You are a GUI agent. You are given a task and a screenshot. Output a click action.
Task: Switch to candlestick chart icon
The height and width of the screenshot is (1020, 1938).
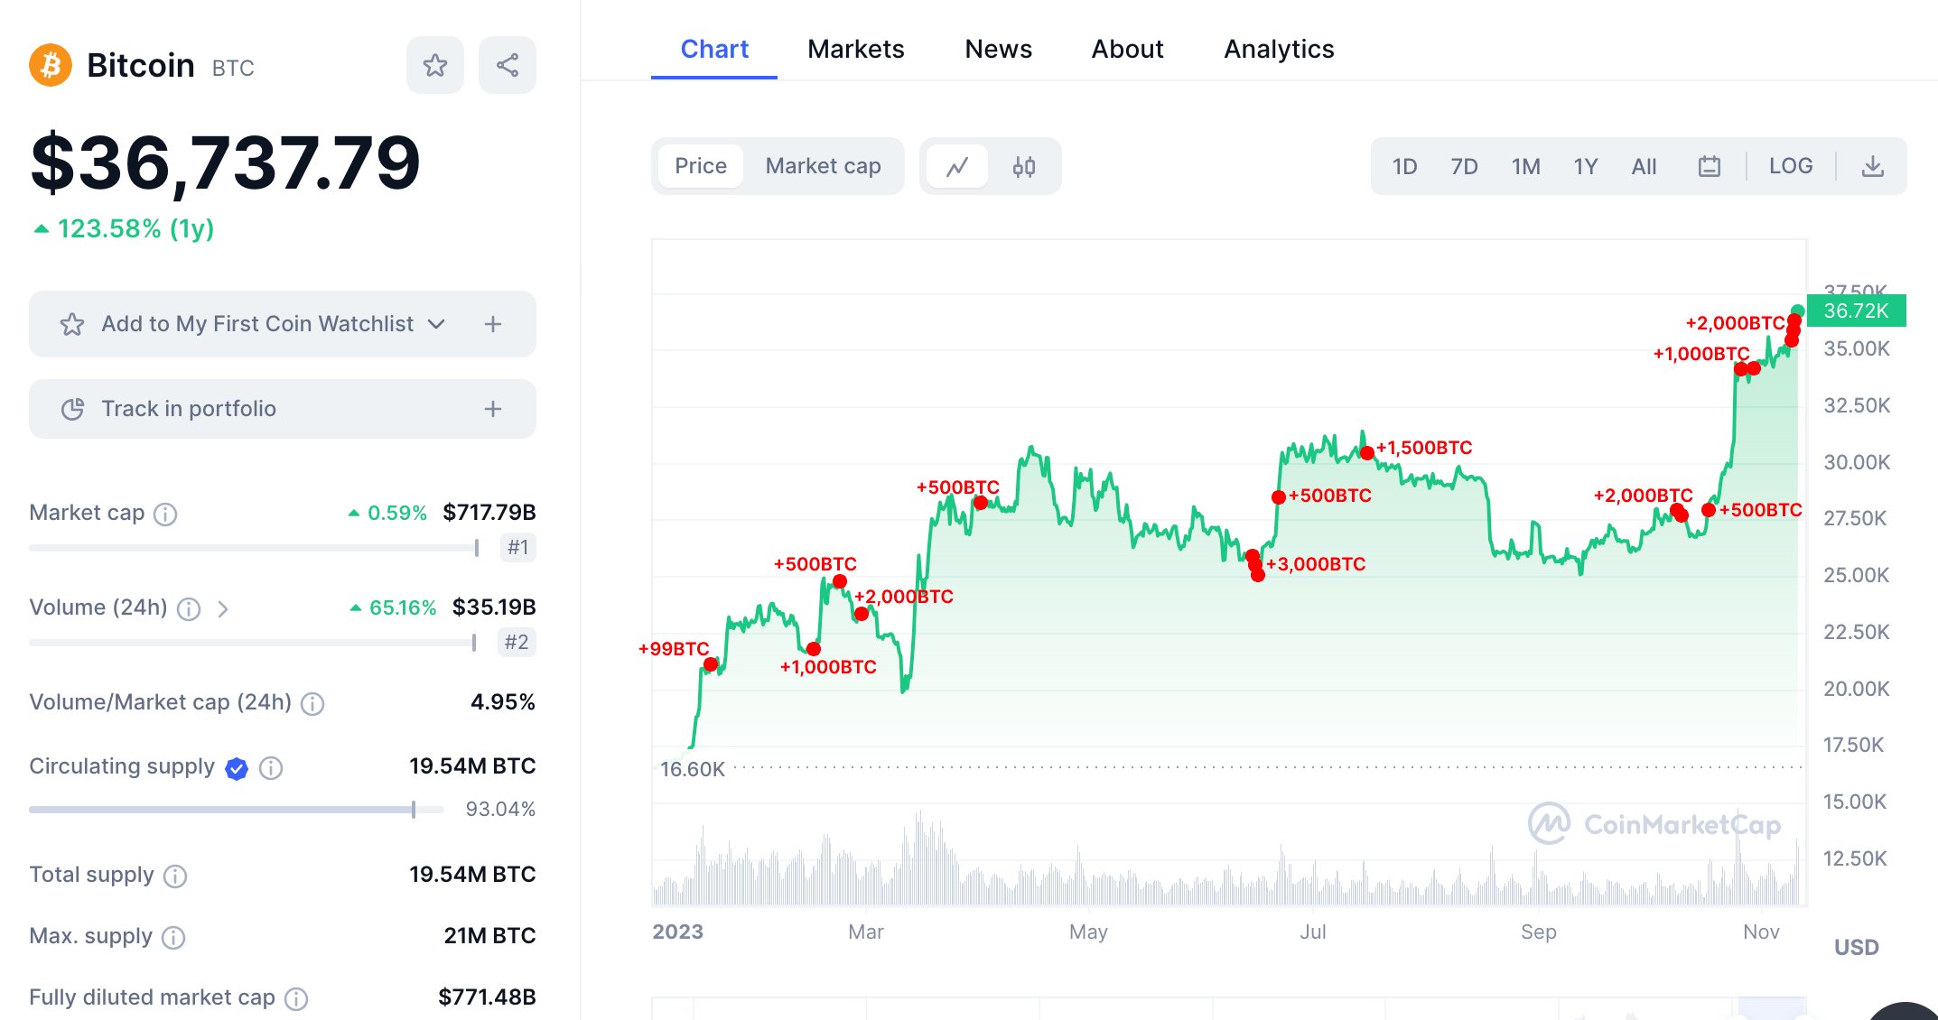1023,166
